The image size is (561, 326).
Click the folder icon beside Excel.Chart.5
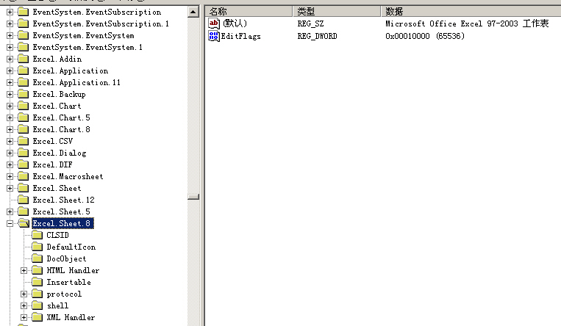click(24, 118)
